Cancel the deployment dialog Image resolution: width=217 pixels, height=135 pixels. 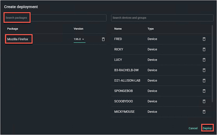pyautogui.click(x=193, y=128)
